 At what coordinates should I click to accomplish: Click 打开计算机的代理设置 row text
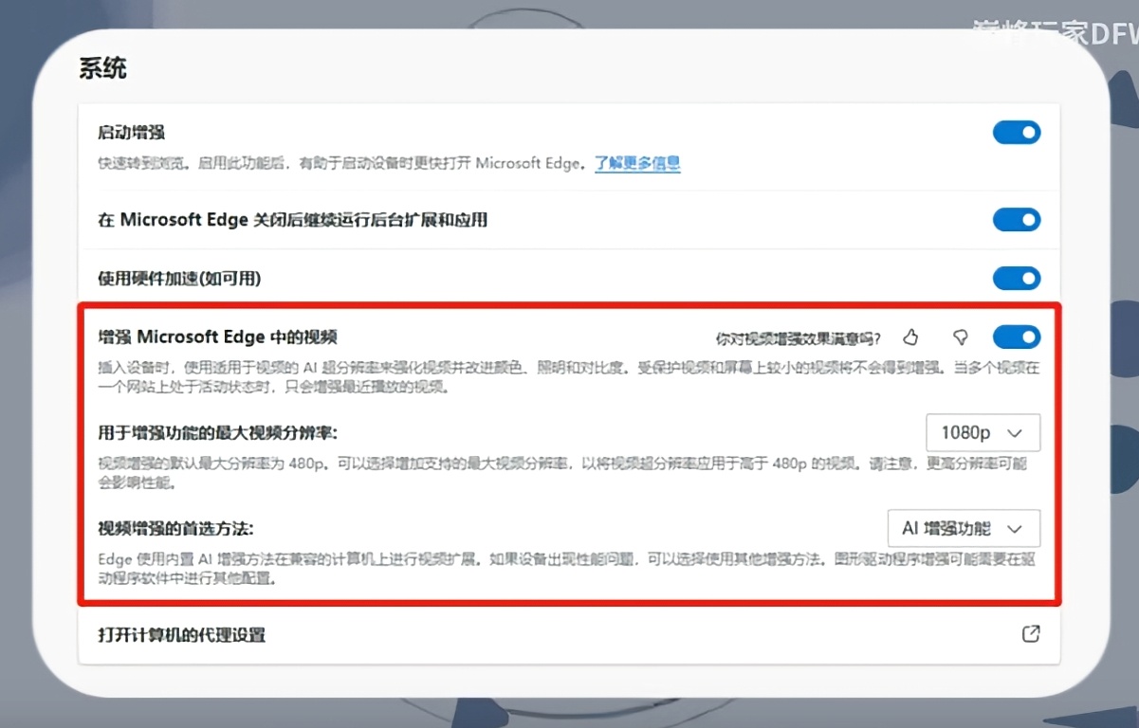point(182,634)
